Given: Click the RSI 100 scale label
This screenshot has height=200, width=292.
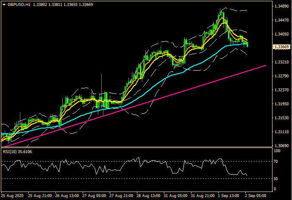Looking at the screenshot, I should [277, 151].
